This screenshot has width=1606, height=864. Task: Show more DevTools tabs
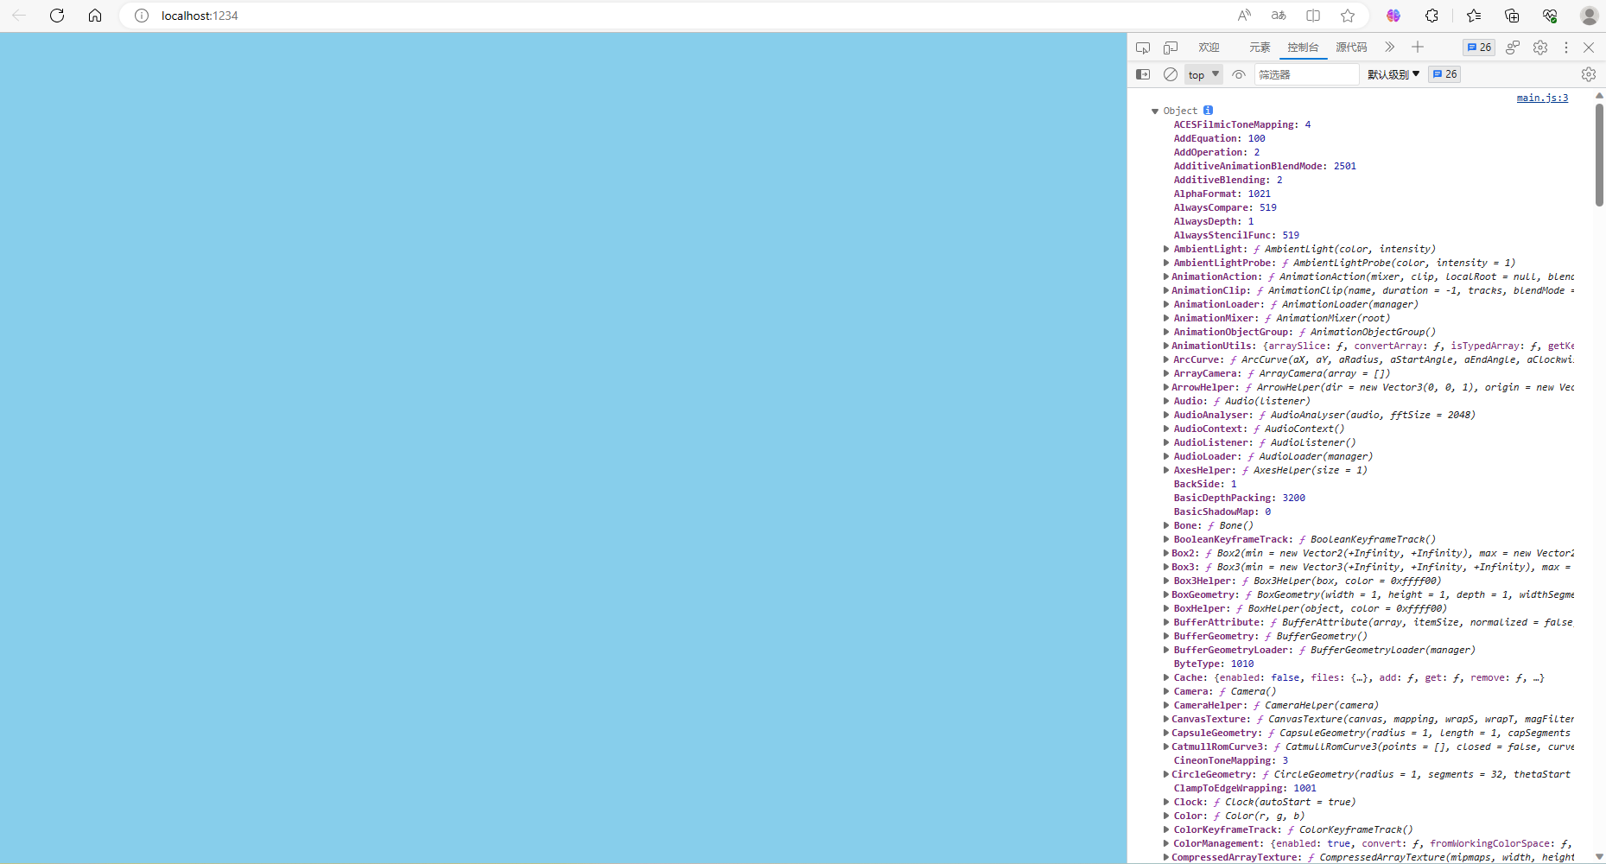1389,48
